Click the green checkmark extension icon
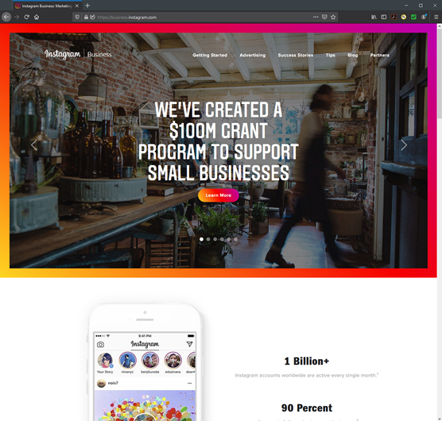The height and width of the screenshot is (421, 442). tap(413, 17)
